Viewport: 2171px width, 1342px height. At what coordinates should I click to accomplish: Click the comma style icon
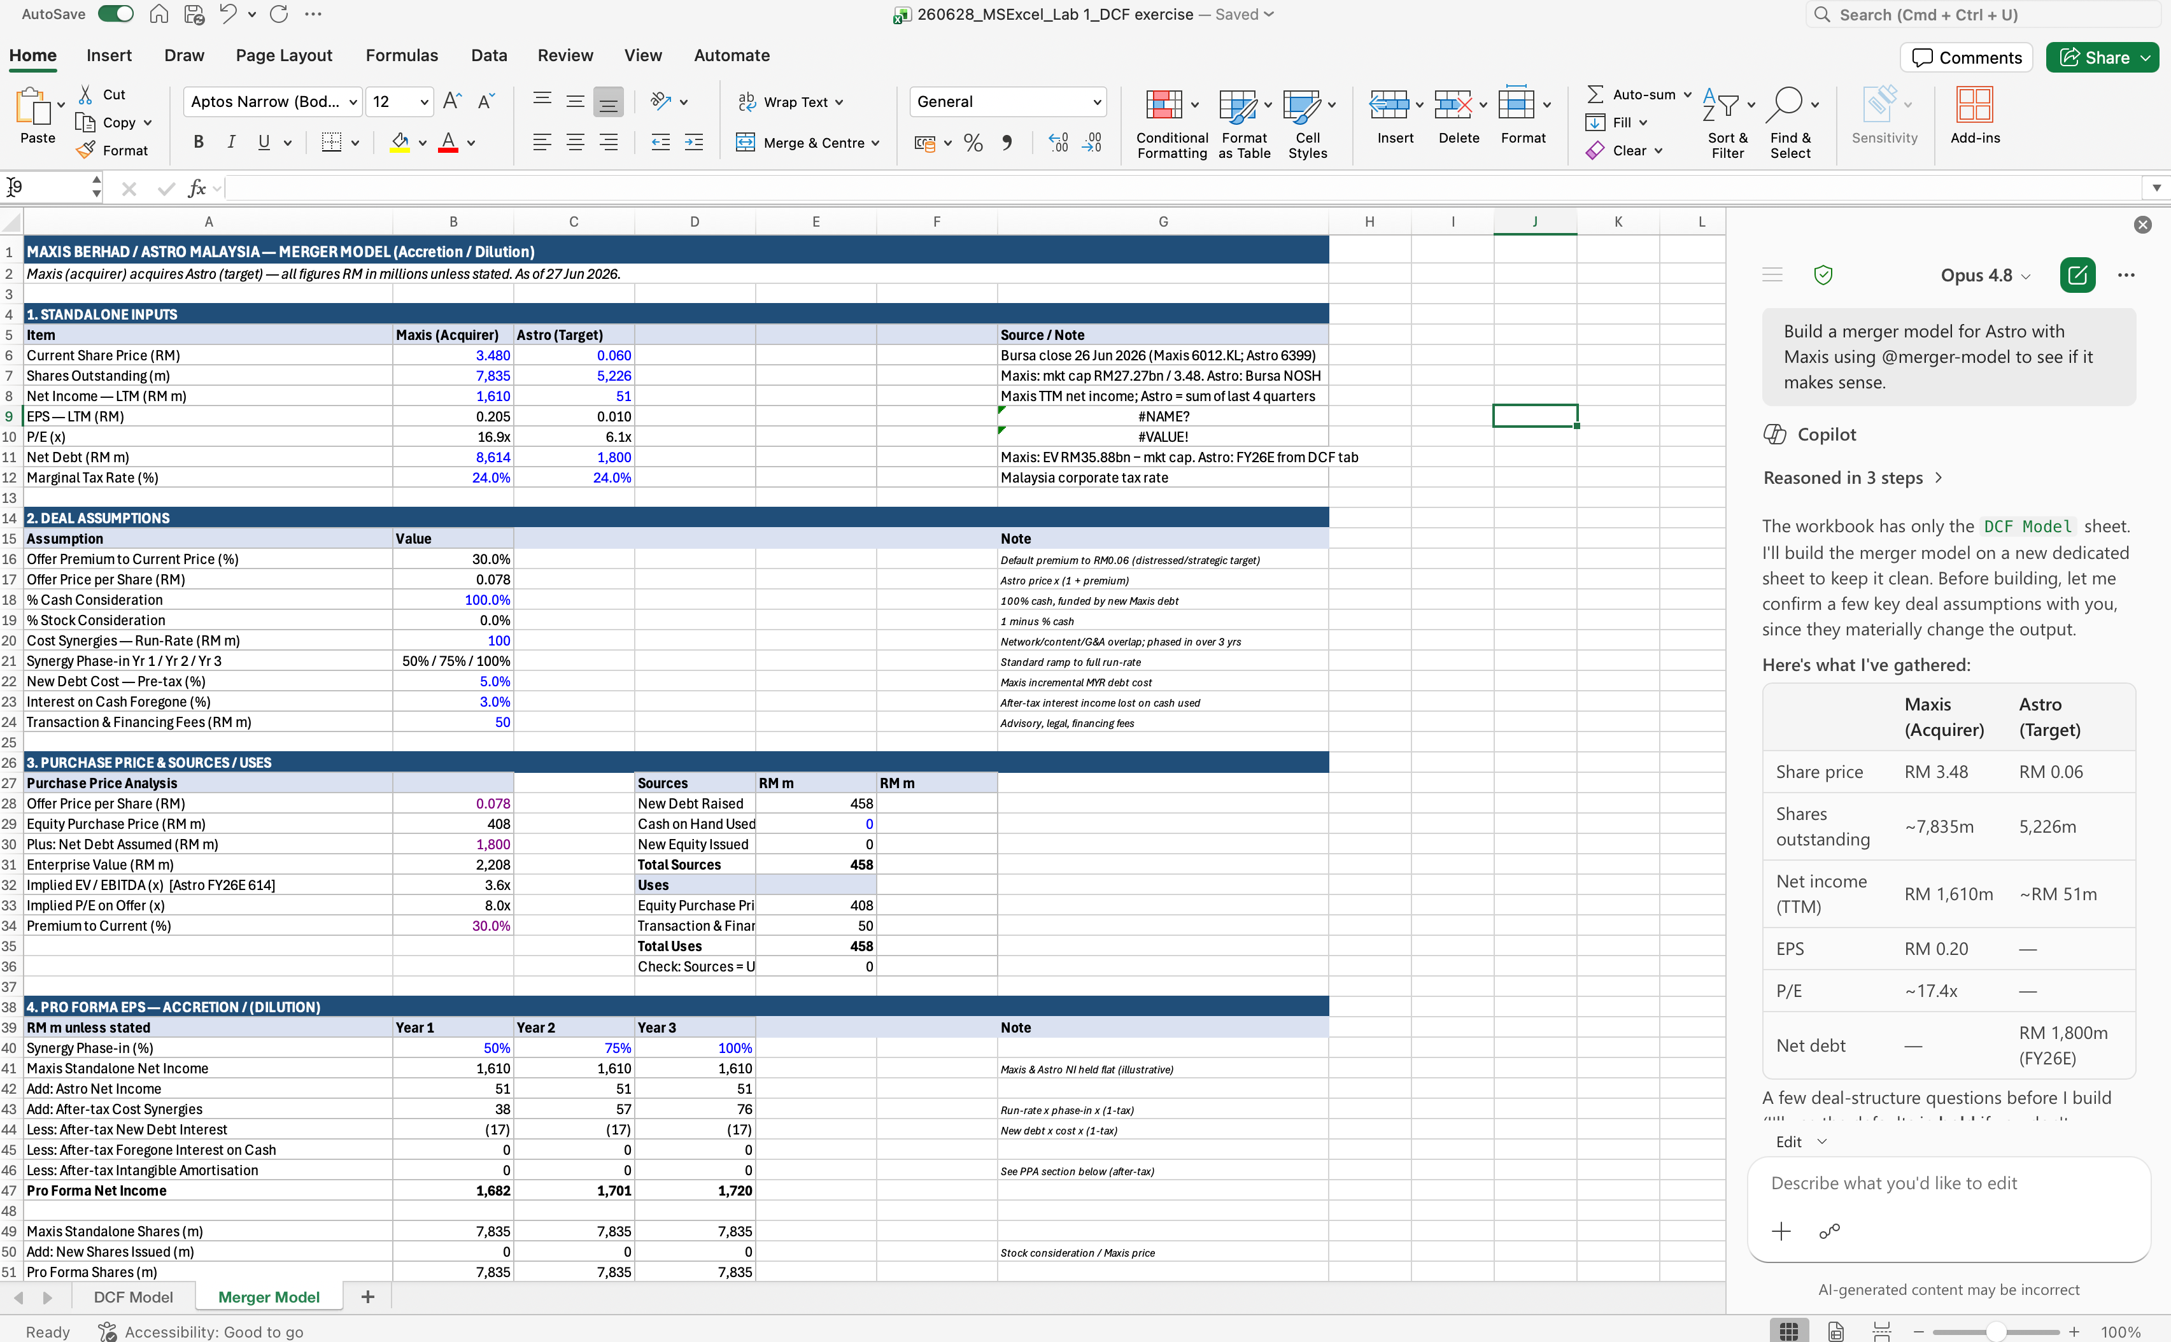1007,142
